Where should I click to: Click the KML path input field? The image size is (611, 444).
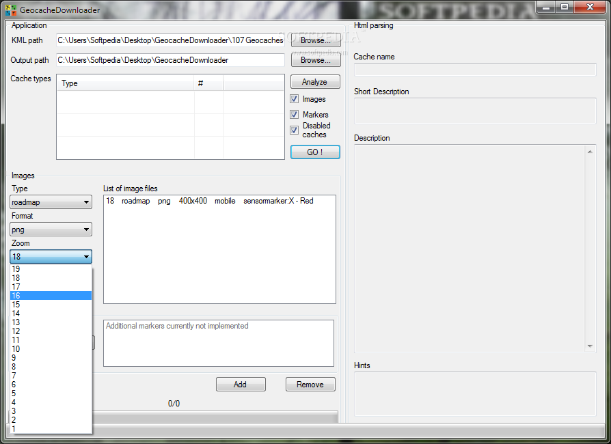(x=170, y=40)
